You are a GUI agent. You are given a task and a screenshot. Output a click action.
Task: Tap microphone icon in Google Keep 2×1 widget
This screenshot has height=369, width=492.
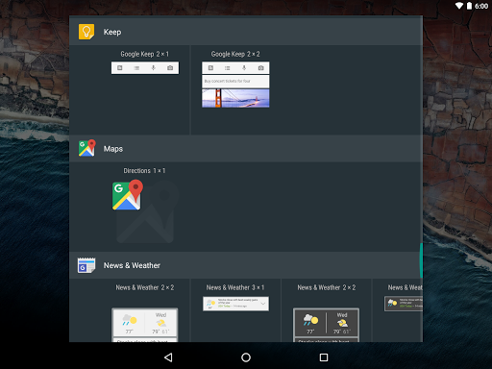[x=154, y=68]
